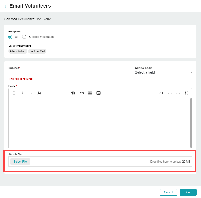Redo the last editor action
Image resolution: width=201 pixels, height=198 pixels.
click(178, 93)
